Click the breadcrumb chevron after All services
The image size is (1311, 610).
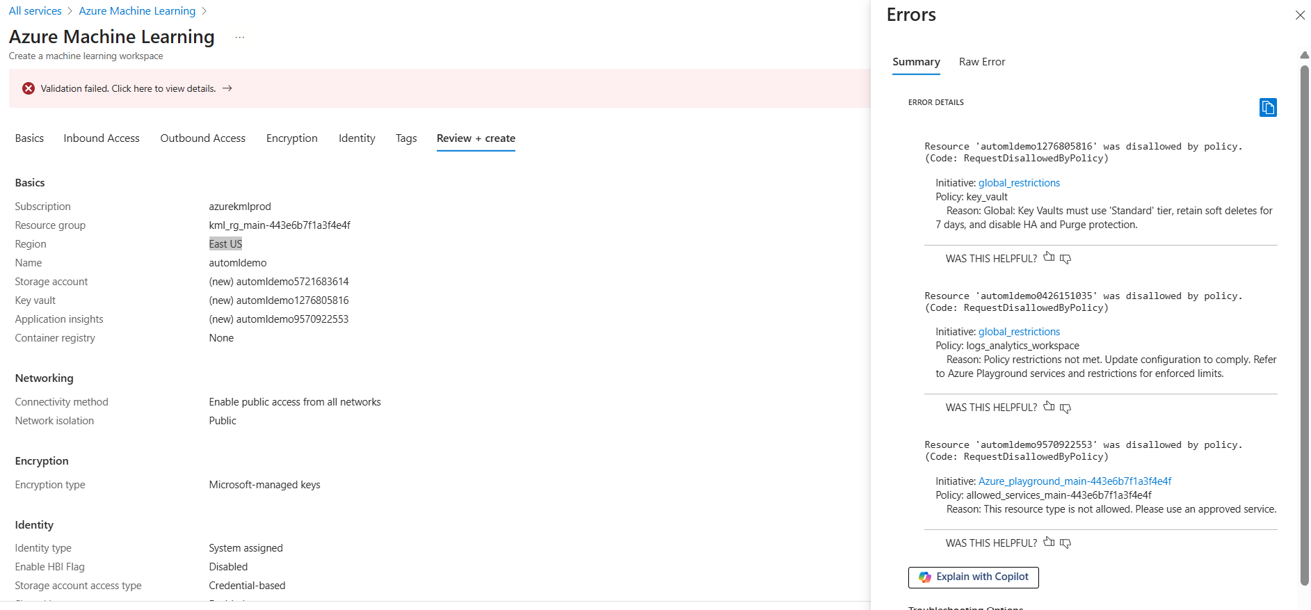[x=70, y=11]
